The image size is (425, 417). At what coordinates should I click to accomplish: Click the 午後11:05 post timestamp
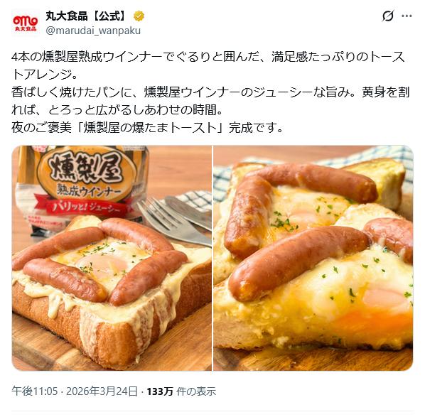coord(34,391)
